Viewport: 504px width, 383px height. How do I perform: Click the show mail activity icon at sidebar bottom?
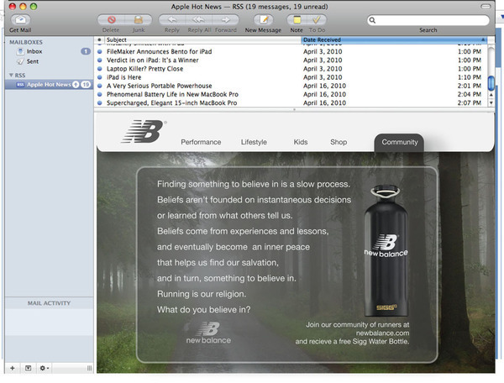[x=29, y=368]
